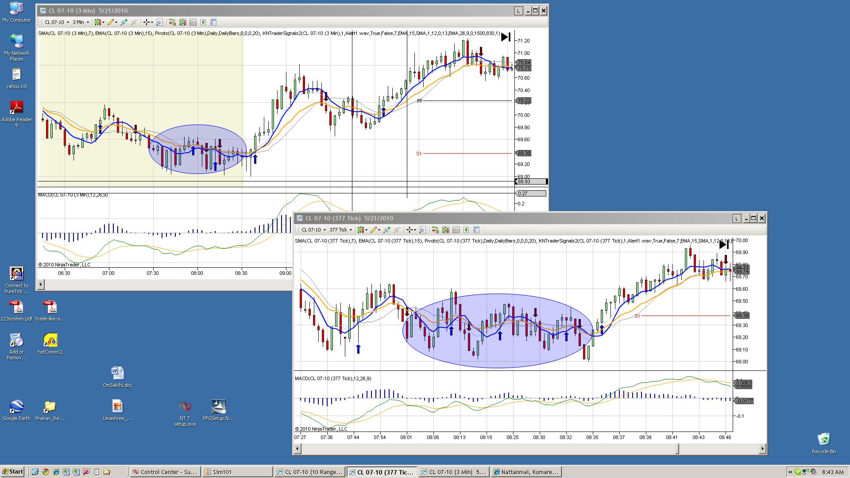
Task: Toggle Chart Trader panel in 377 Tick toolbar
Action: pyautogui.click(x=436, y=230)
